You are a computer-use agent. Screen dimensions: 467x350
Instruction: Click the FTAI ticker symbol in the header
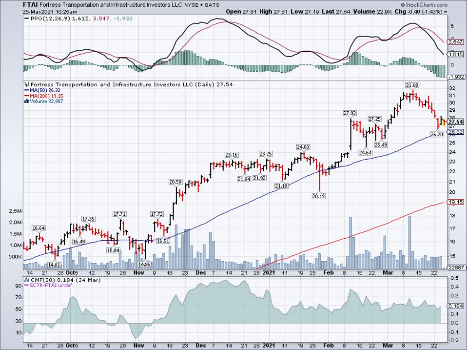(30, 5)
